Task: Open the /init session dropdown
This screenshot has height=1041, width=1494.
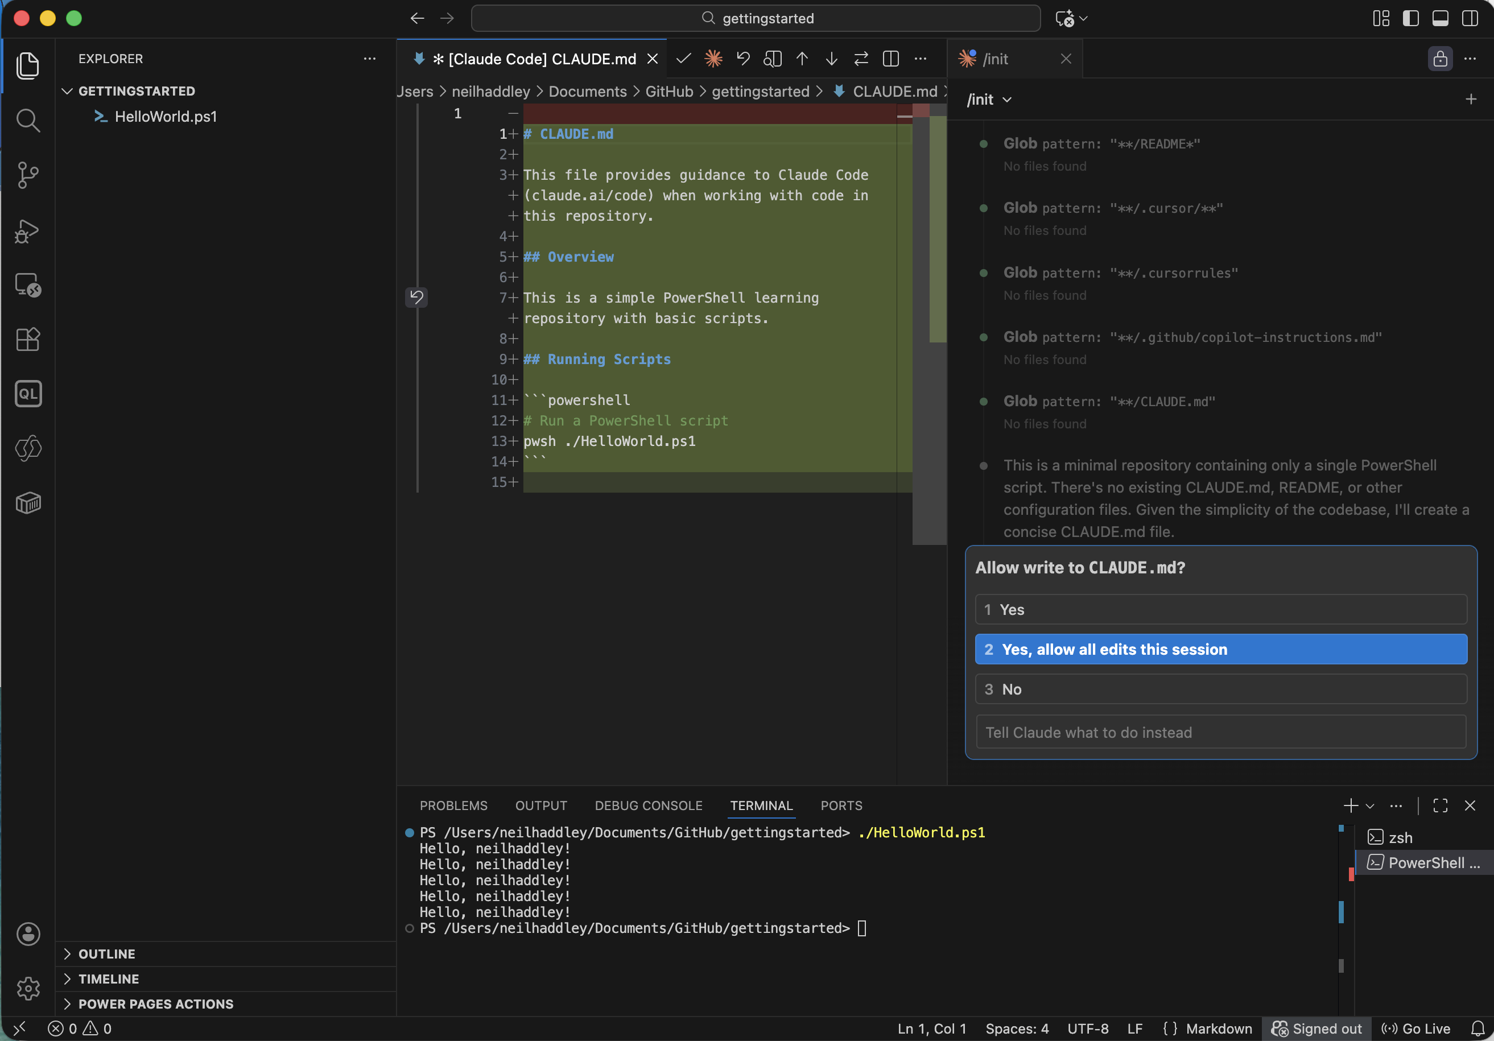Action: [x=988, y=100]
